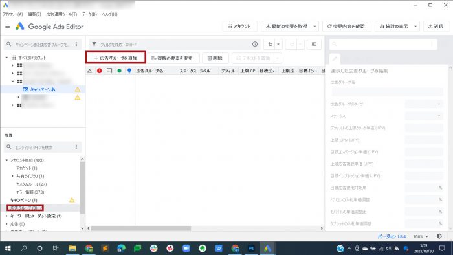The height and width of the screenshot is (255, 453).
Task: Click warning icon beside キャンペーン (1)
Action: (72, 200)
